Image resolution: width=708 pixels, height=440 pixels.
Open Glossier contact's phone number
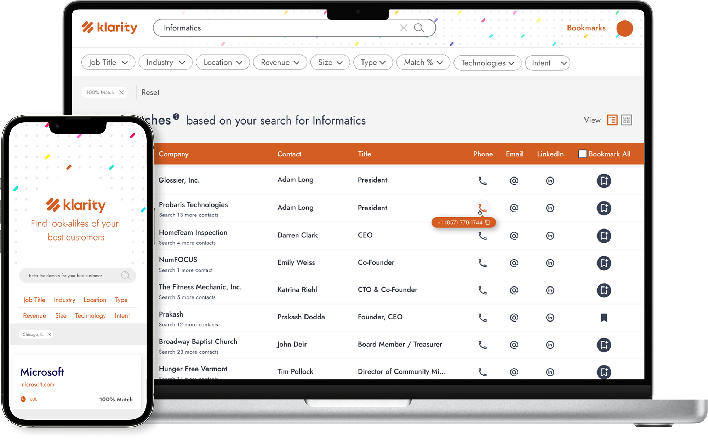482,181
